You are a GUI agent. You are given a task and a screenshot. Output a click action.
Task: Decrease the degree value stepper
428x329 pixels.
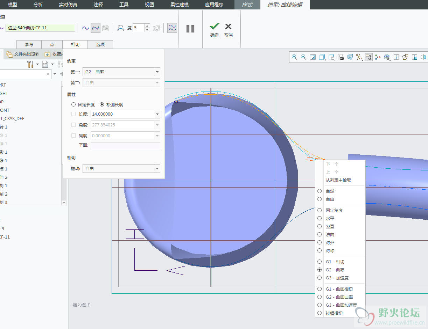[x=147, y=30]
